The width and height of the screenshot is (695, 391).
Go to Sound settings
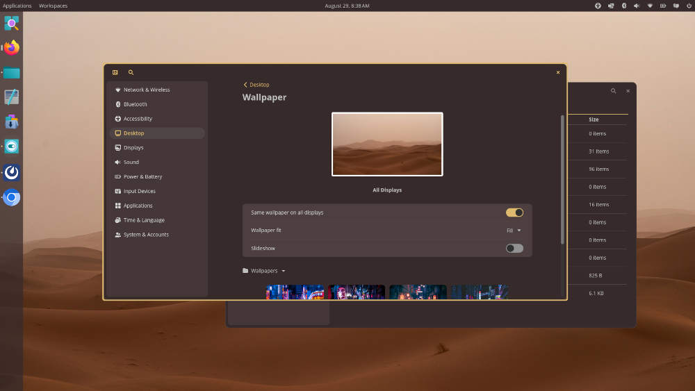coord(131,162)
